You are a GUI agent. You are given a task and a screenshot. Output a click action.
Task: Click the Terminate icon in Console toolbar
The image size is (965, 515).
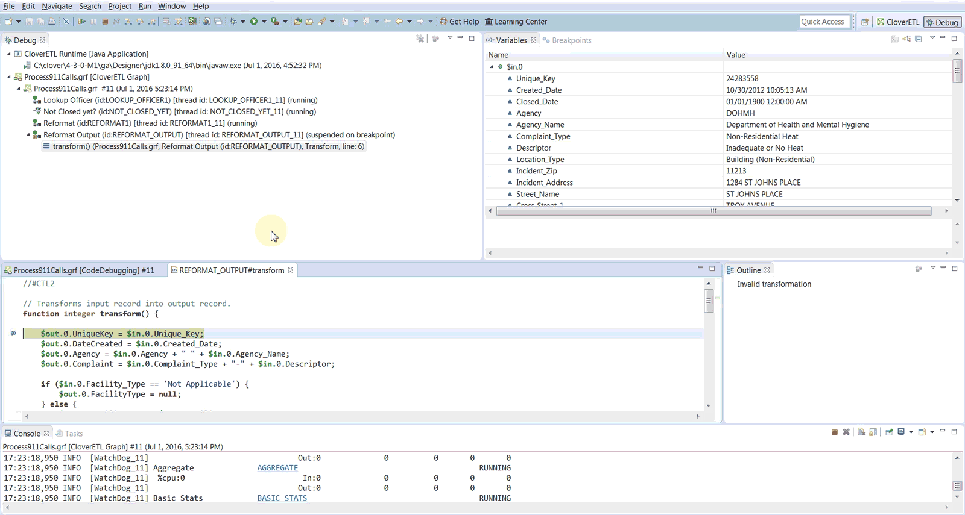(835, 432)
